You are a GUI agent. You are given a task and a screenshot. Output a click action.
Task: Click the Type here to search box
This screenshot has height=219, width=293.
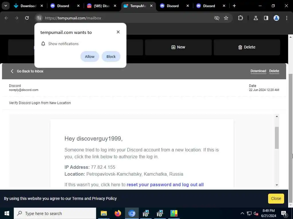[x=55, y=213]
